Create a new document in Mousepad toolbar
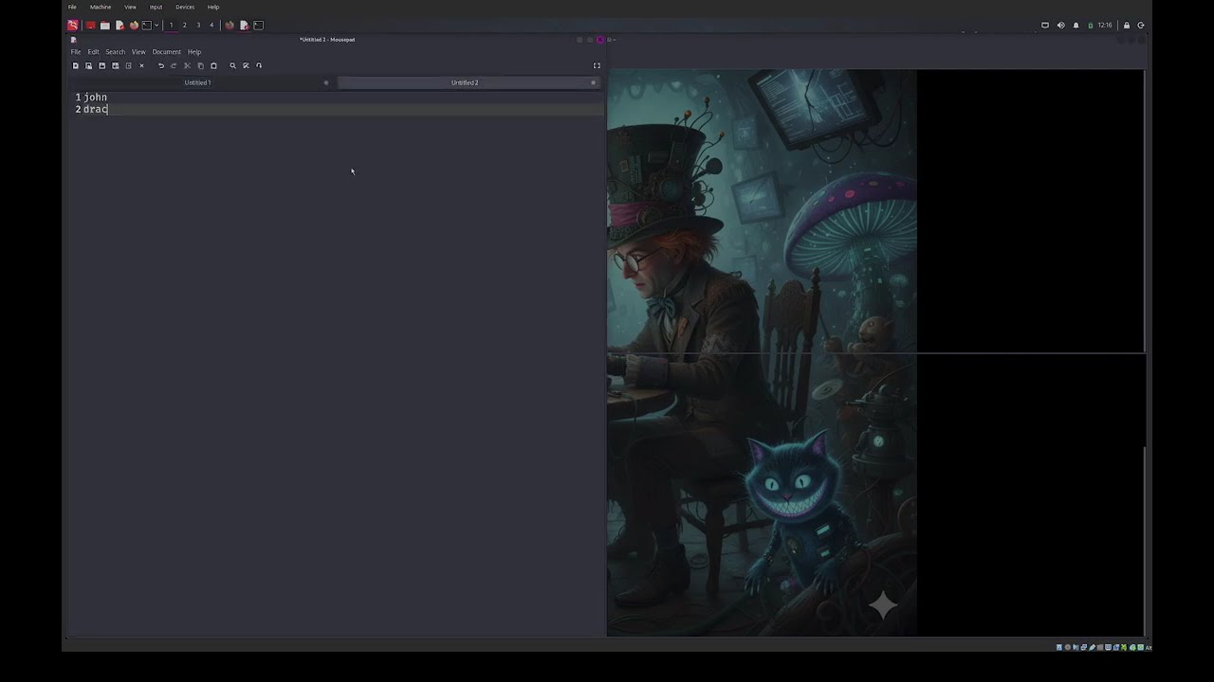 point(76,65)
